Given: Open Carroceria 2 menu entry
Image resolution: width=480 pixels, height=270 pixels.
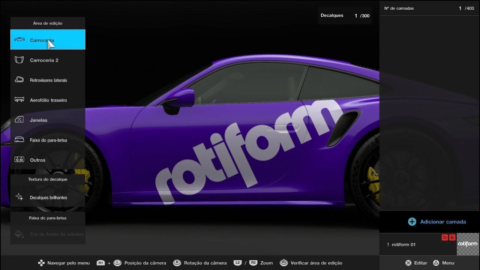Looking at the screenshot, I should tap(48, 60).
